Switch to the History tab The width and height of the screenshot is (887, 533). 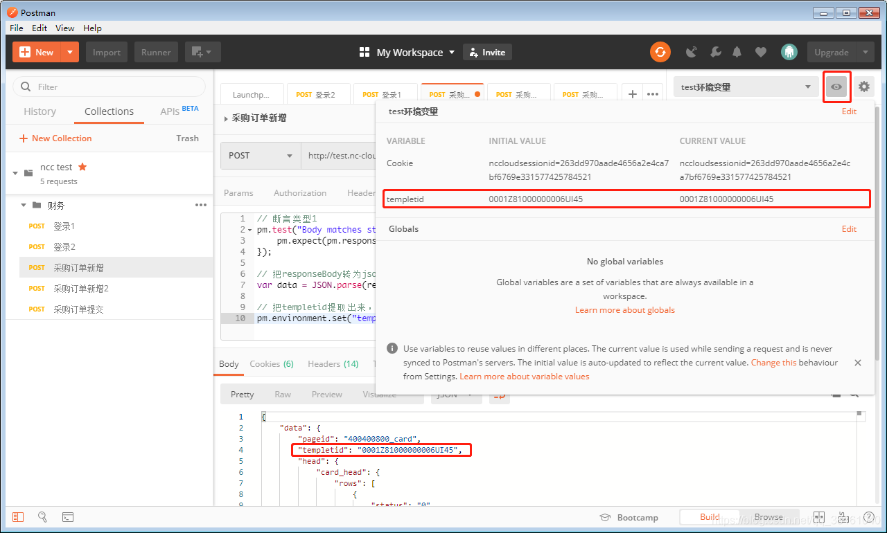39,111
